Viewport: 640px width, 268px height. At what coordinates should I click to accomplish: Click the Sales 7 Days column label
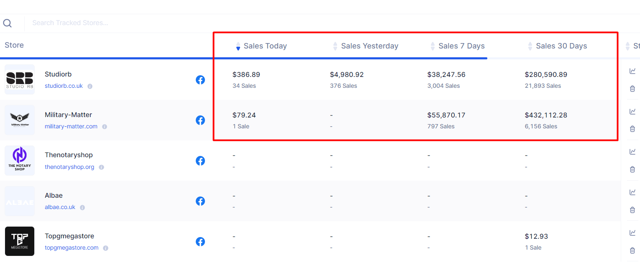461,46
